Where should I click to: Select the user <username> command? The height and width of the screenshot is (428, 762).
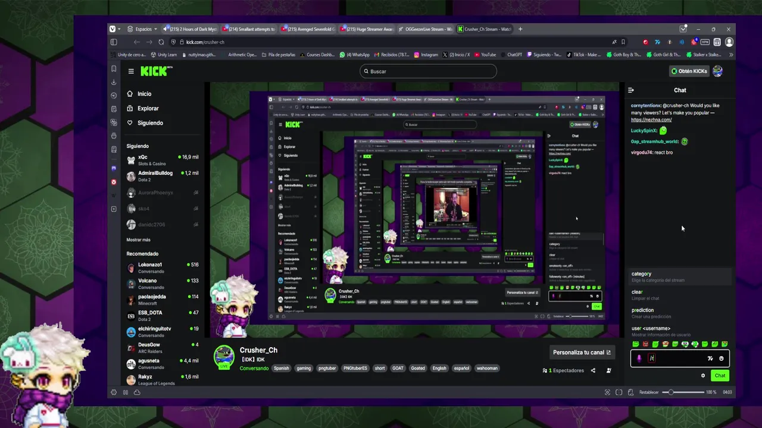(x=680, y=331)
